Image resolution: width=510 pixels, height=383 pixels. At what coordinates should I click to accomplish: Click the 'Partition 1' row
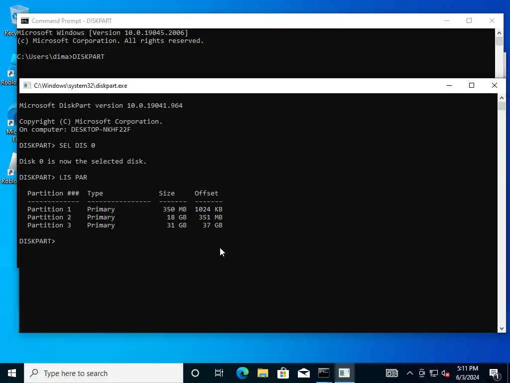(125, 209)
